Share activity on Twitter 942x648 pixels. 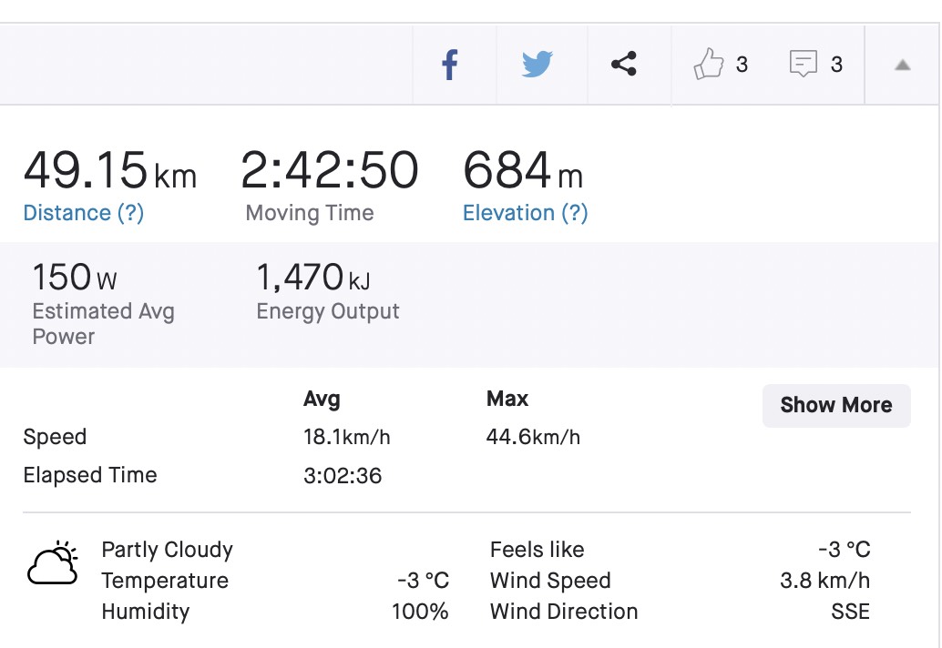point(538,65)
